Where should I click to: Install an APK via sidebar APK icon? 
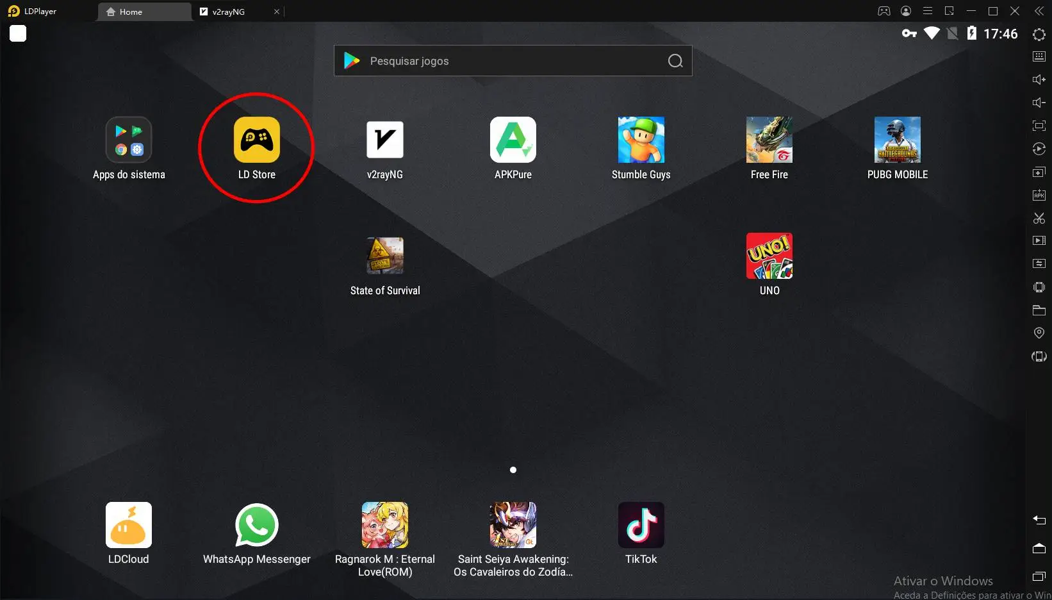coord(1039,195)
